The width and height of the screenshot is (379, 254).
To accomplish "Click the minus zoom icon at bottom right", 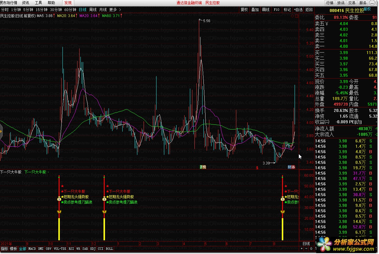I will 306,249.
